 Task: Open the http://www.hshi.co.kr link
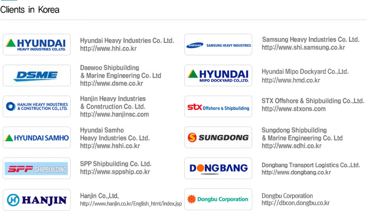(110, 146)
